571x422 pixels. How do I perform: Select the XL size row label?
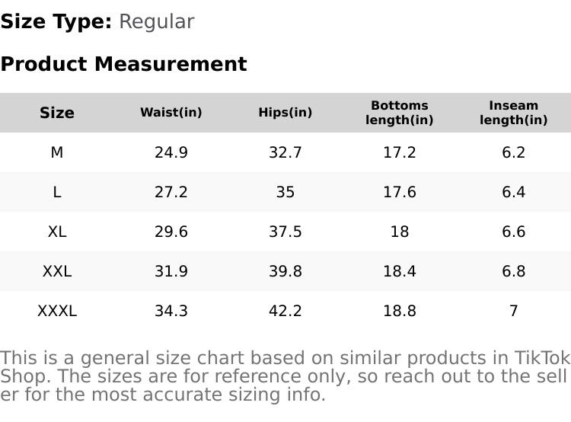pos(57,232)
